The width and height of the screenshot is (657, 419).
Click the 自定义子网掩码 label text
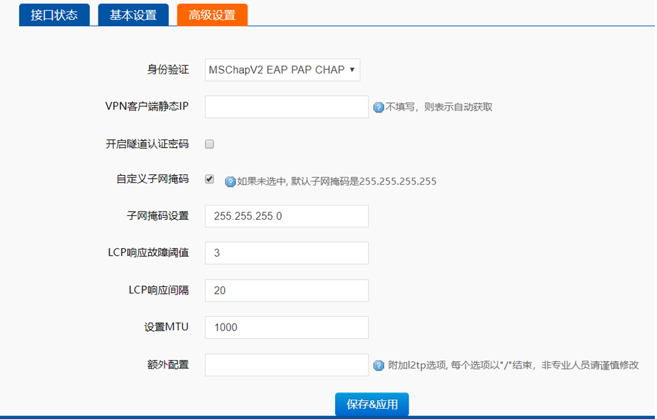tap(152, 179)
